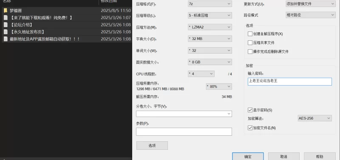Viewport: 340px width, 160px height.
Task: Open 压缩等级 dropdown showing 5 - 标准压缩
Action: [x=210, y=15]
